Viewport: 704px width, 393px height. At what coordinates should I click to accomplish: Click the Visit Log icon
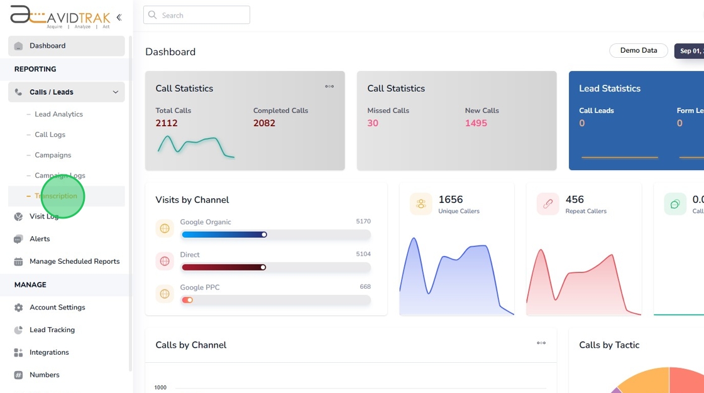coord(18,217)
